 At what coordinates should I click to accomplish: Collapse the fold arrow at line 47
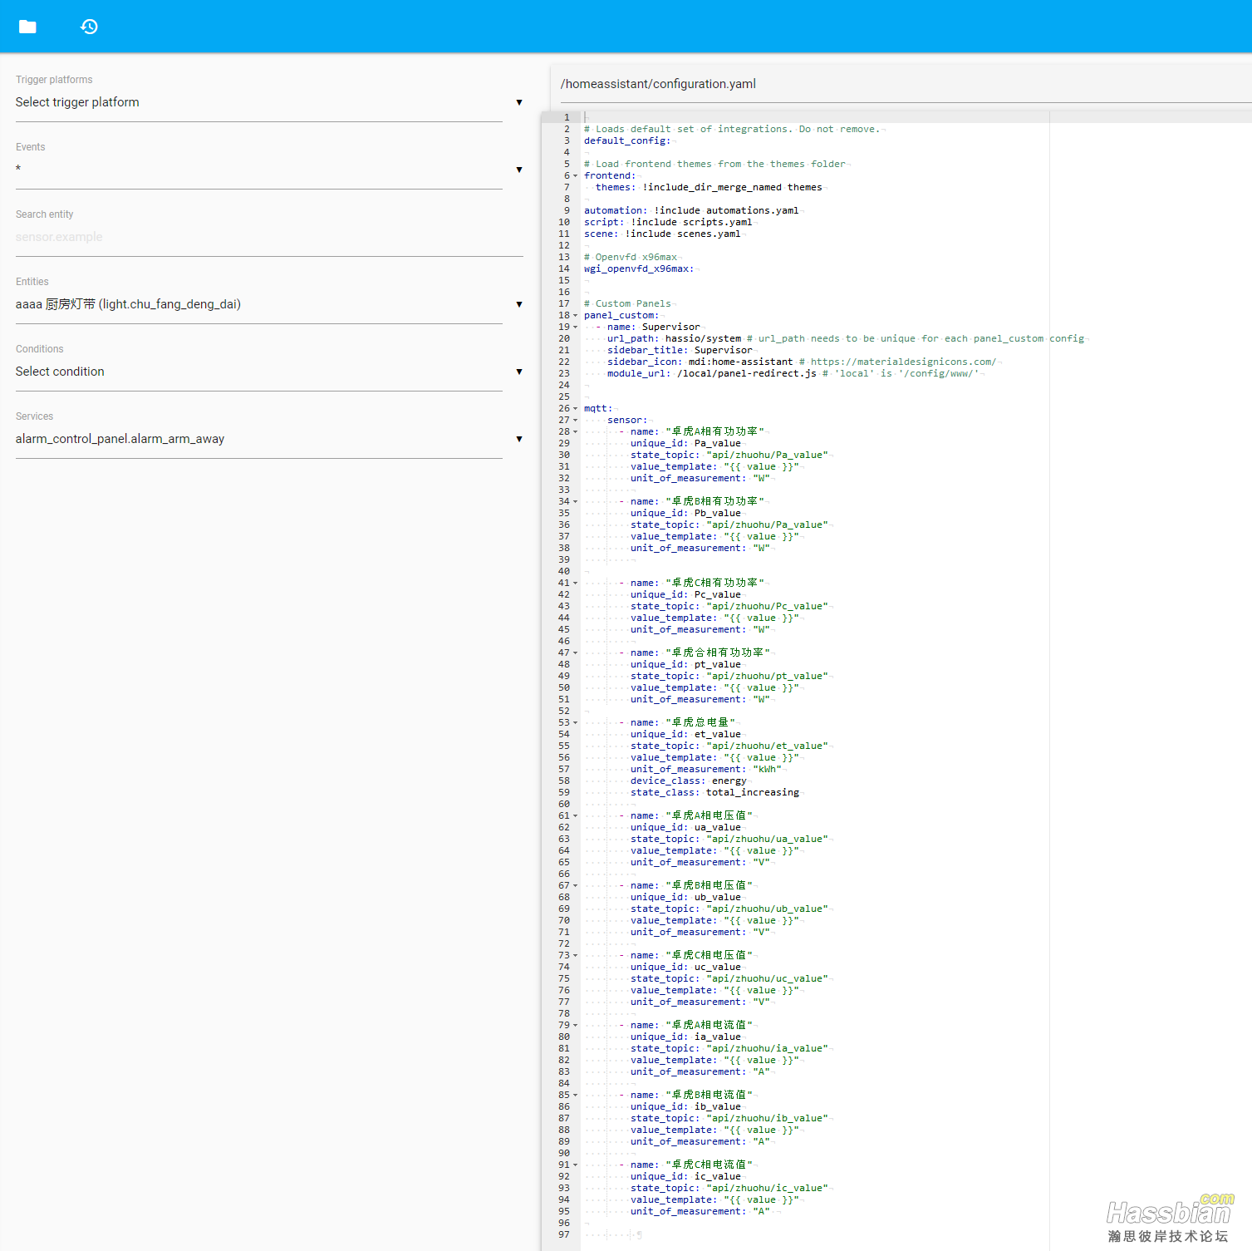coord(576,653)
